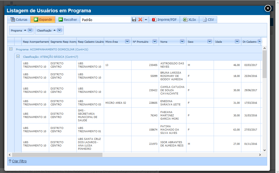Export the listing to XLSx
Screen dimensions: 279x173
point(189,19)
